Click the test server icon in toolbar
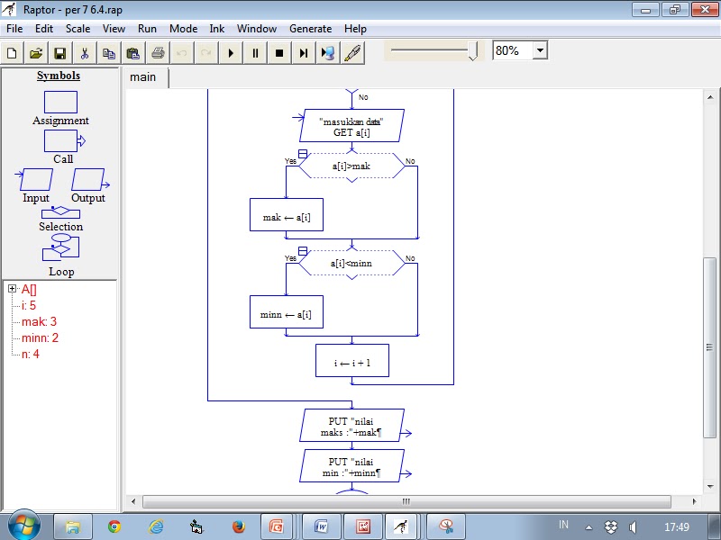The width and height of the screenshot is (721, 540). [328, 53]
